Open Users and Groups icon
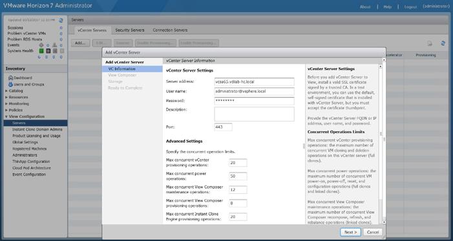The image size is (453, 241). (x=11, y=85)
